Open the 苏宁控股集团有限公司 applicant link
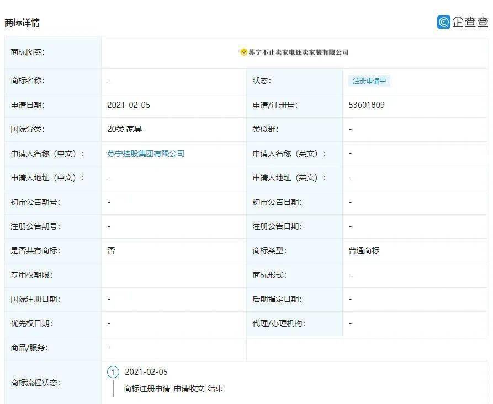This screenshot has width=493, height=404. point(146,153)
